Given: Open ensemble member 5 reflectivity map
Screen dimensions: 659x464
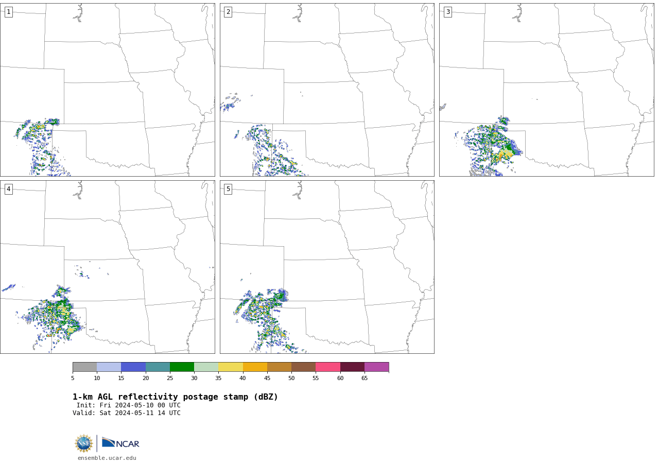Looking at the screenshot, I should coord(327,267).
